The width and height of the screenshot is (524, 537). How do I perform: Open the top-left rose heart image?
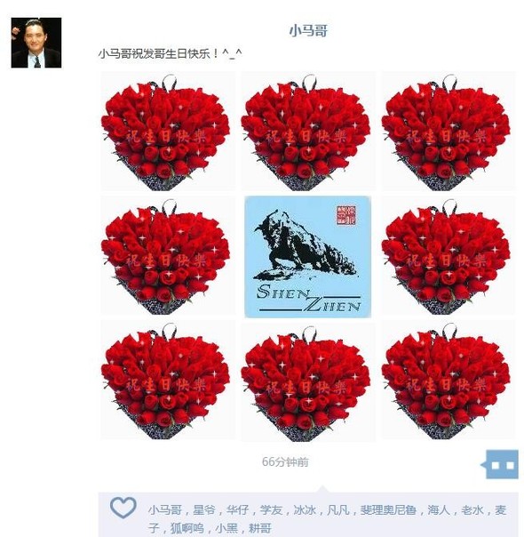click(168, 132)
